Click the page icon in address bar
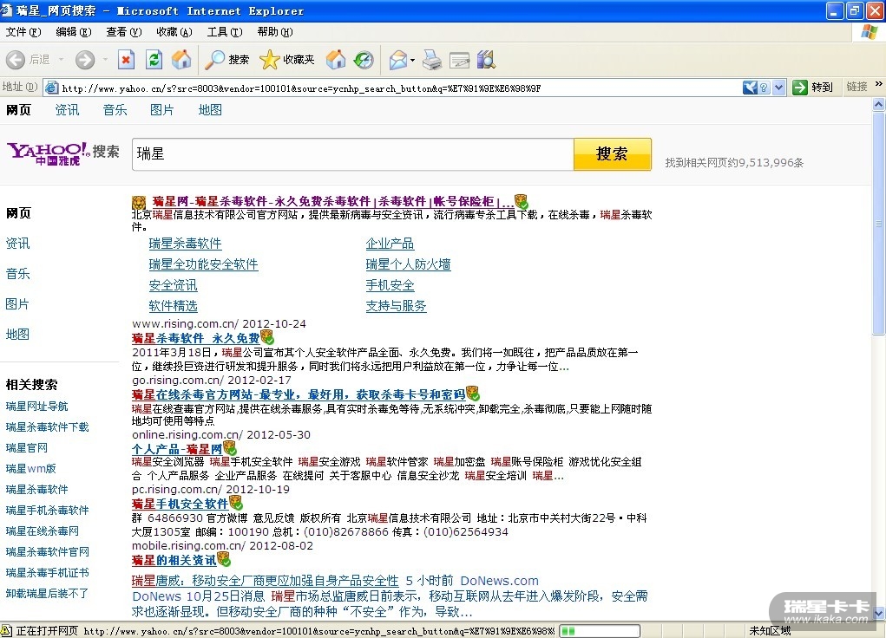 pyautogui.click(x=51, y=88)
